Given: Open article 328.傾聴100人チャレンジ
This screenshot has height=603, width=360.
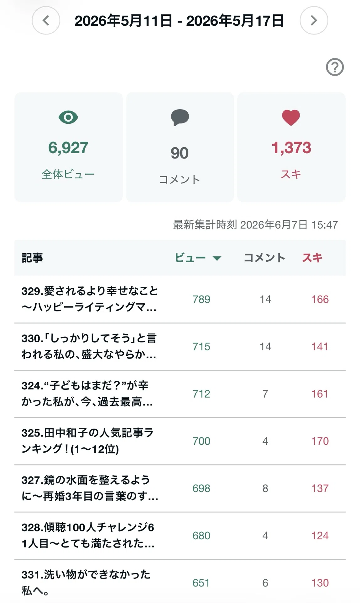Looking at the screenshot, I should [88, 535].
